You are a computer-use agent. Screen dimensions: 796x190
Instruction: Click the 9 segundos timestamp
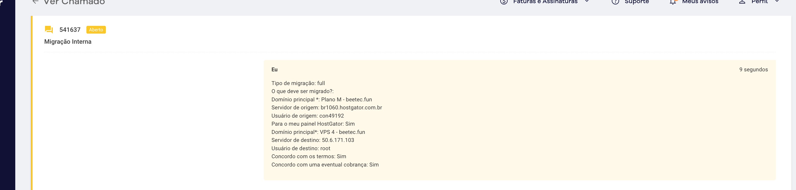click(753, 70)
